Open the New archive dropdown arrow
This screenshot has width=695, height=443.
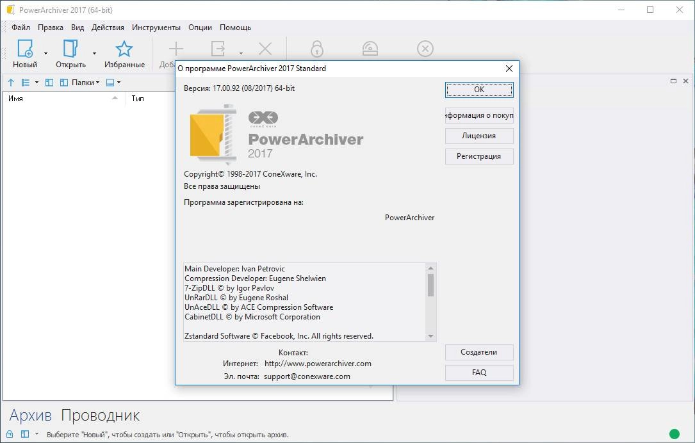click(45, 54)
